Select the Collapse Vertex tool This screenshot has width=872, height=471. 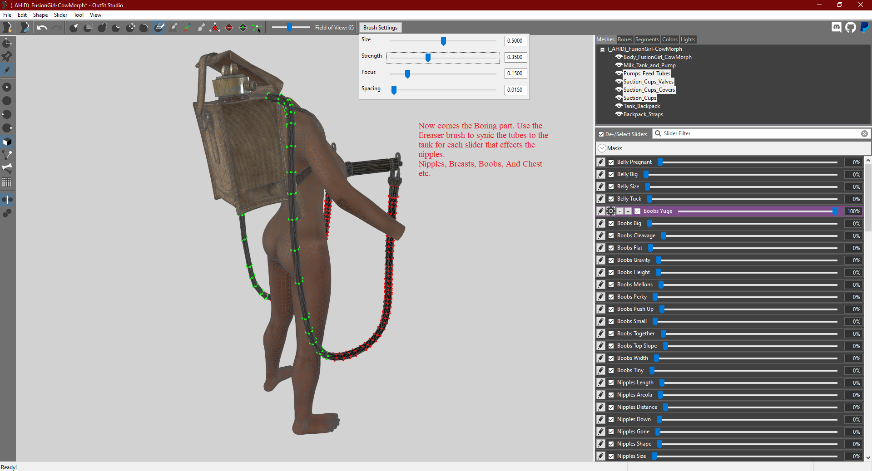[x=215, y=28]
